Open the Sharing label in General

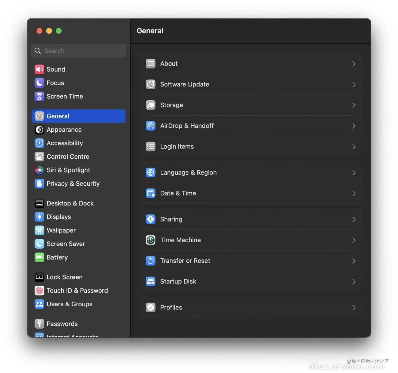pos(171,219)
